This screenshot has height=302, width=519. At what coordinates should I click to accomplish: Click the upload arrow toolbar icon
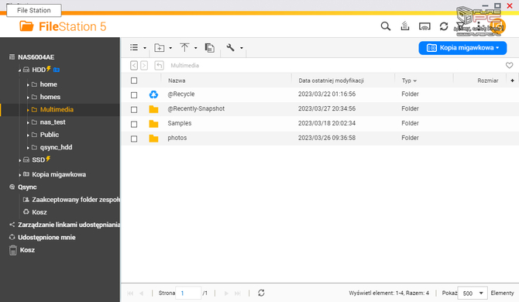point(184,48)
